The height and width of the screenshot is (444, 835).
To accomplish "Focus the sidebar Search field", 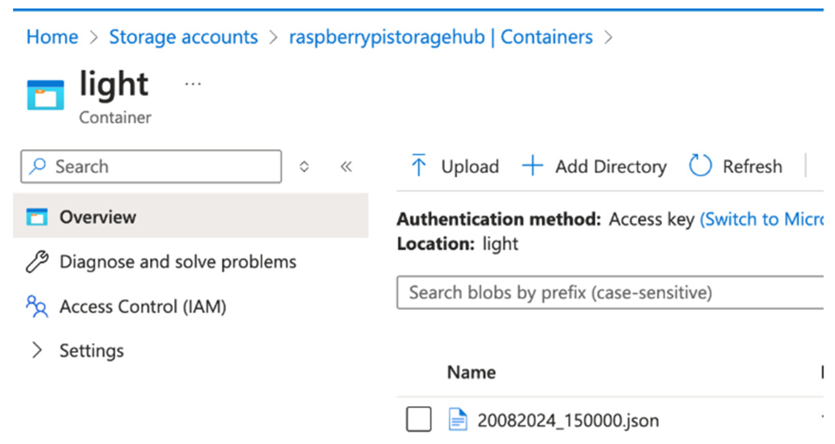I will point(151,166).
